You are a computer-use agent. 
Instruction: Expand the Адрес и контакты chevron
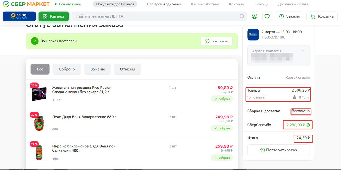pos(303,51)
